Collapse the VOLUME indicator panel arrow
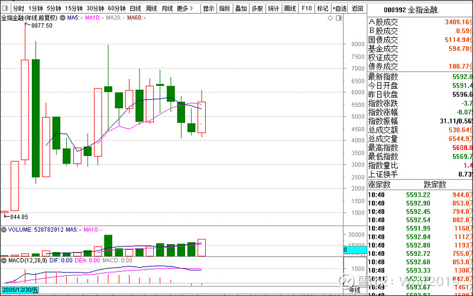 point(4,229)
